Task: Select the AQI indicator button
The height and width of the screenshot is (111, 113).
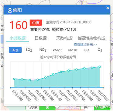Action: (15, 50)
